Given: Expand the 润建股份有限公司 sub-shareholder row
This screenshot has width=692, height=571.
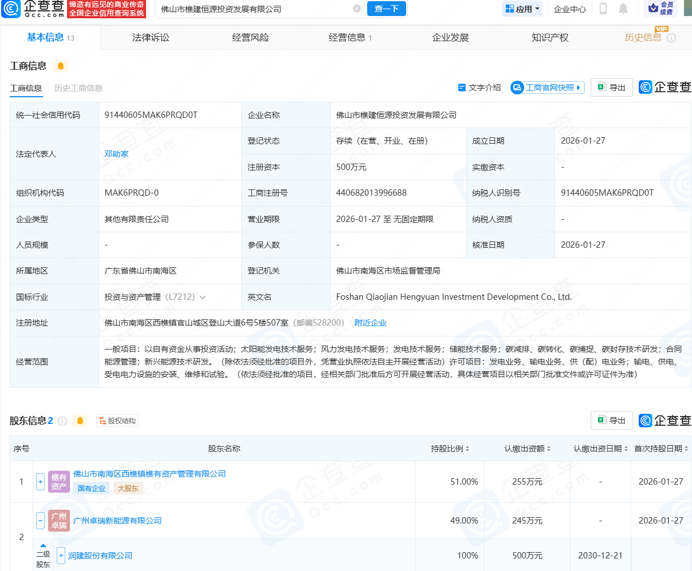Looking at the screenshot, I should pos(61,556).
